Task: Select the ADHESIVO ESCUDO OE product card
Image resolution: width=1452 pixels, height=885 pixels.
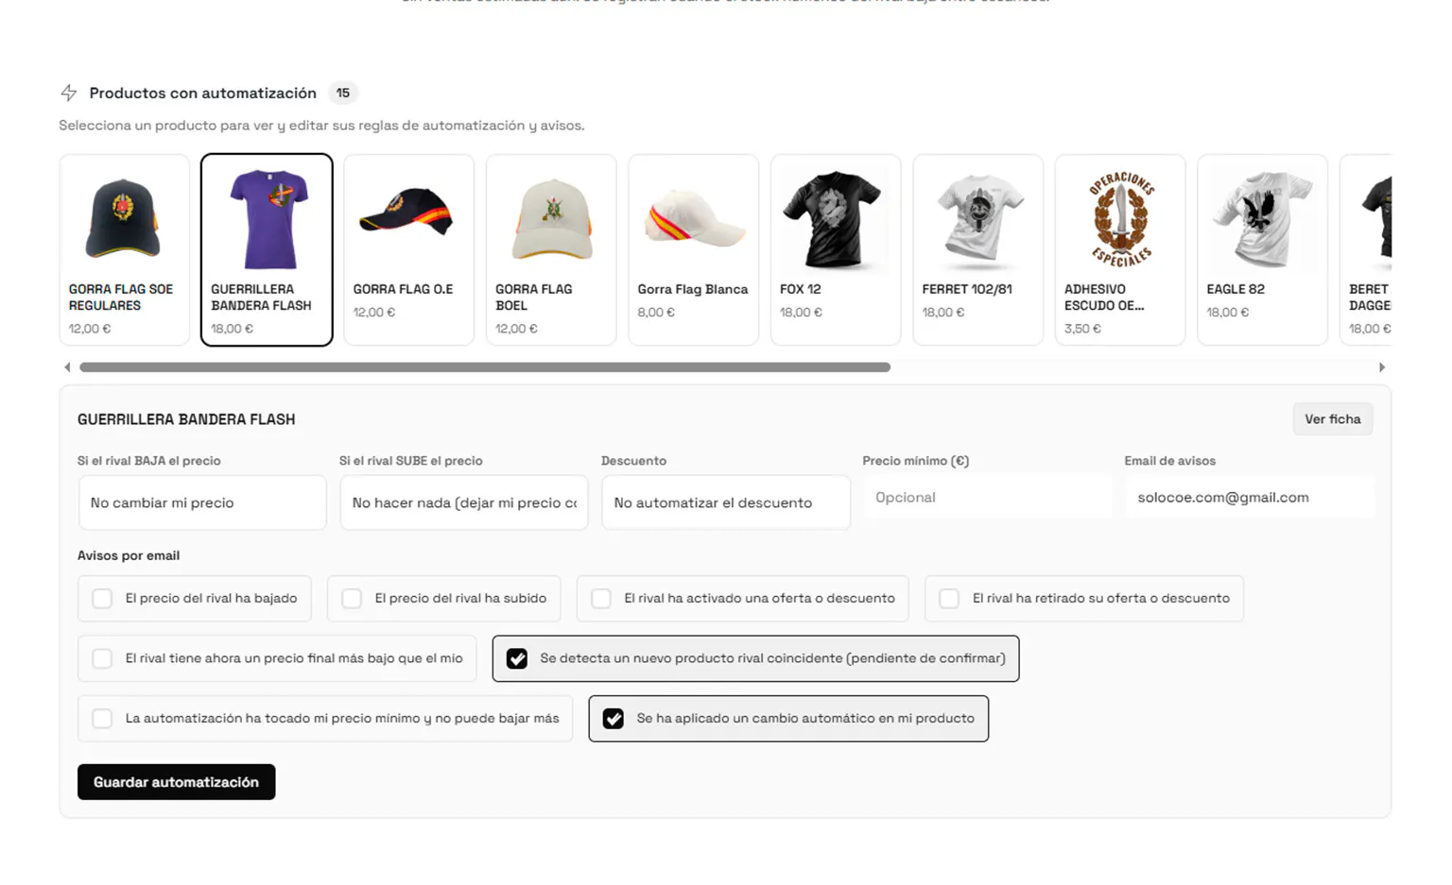Action: click(1120, 250)
